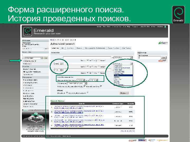Image resolution: width=190 pixels, height=142 pixels.
Task: Click the Site Map link in top navigation
Action: (127, 27)
